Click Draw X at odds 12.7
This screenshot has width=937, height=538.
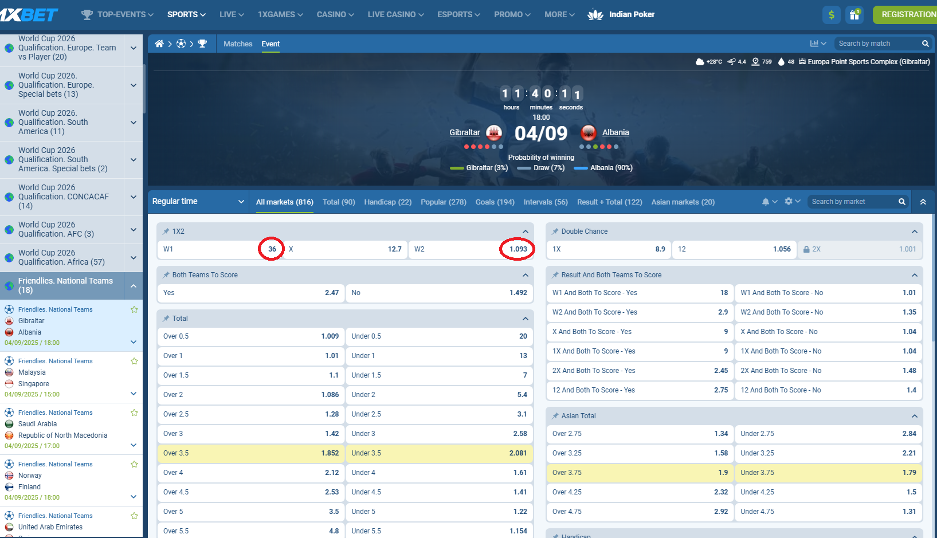[346, 249]
